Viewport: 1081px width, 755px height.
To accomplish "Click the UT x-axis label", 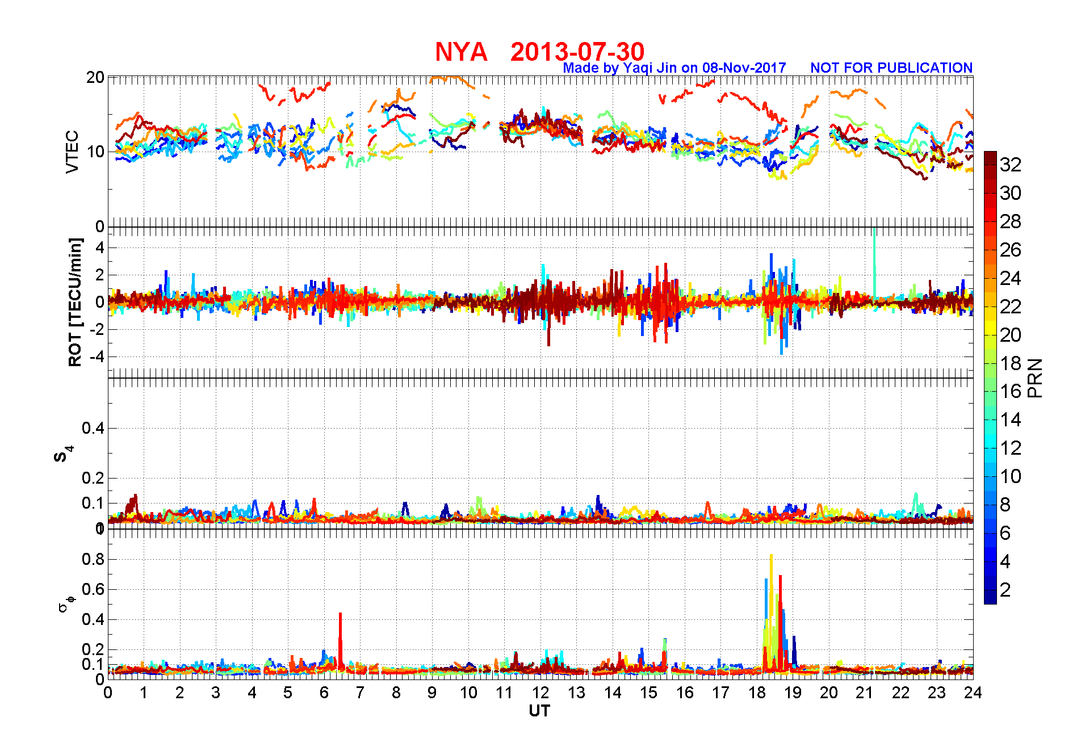I will 539,711.
